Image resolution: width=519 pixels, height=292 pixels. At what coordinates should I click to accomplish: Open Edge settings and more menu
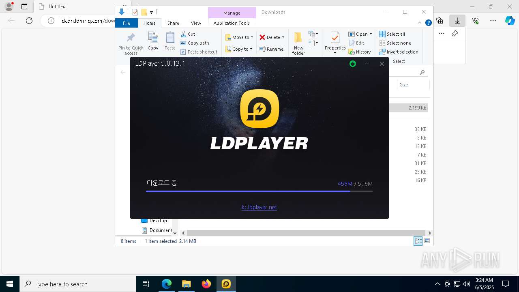coord(493,21)
